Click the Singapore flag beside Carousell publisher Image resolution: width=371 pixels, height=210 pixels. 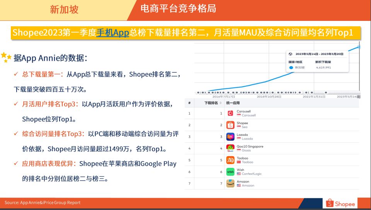click(x=239, y=115)
